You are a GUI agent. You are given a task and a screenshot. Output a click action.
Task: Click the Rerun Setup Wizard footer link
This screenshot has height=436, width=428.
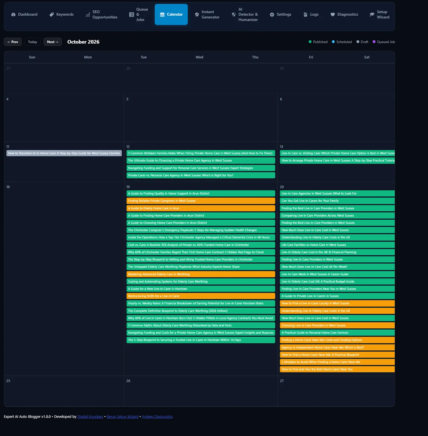(x=122, y=417)
